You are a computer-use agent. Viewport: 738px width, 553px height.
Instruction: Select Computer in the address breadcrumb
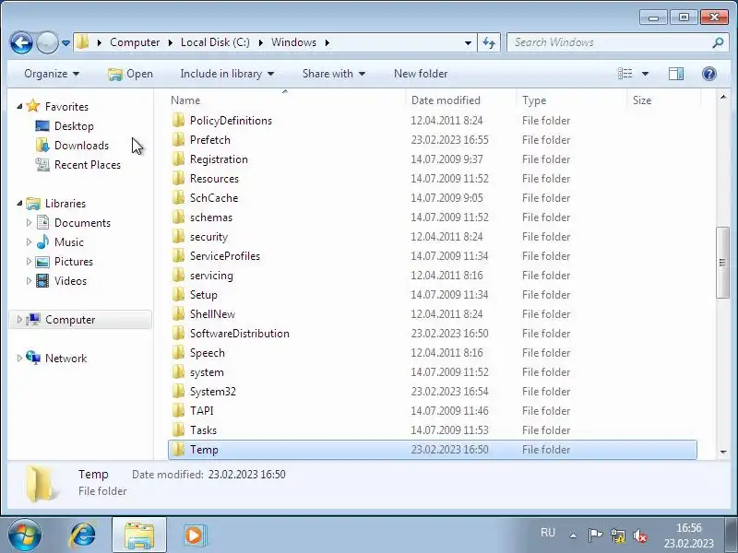pos(135,42)
